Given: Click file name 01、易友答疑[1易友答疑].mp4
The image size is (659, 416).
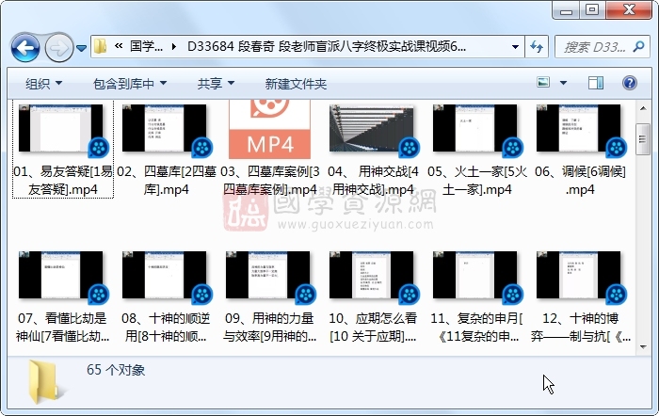Looking at the screenshot, I should tap(63, 181).
